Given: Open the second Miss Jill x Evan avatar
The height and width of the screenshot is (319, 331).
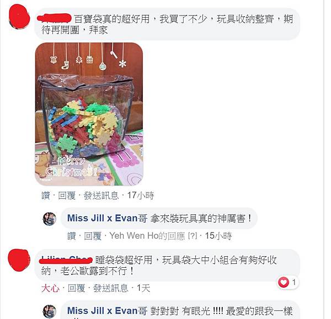Looking at the screenshot, I should (50, 312).
